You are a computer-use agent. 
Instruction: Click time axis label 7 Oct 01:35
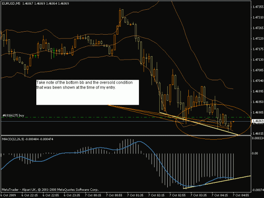(135, 195)
